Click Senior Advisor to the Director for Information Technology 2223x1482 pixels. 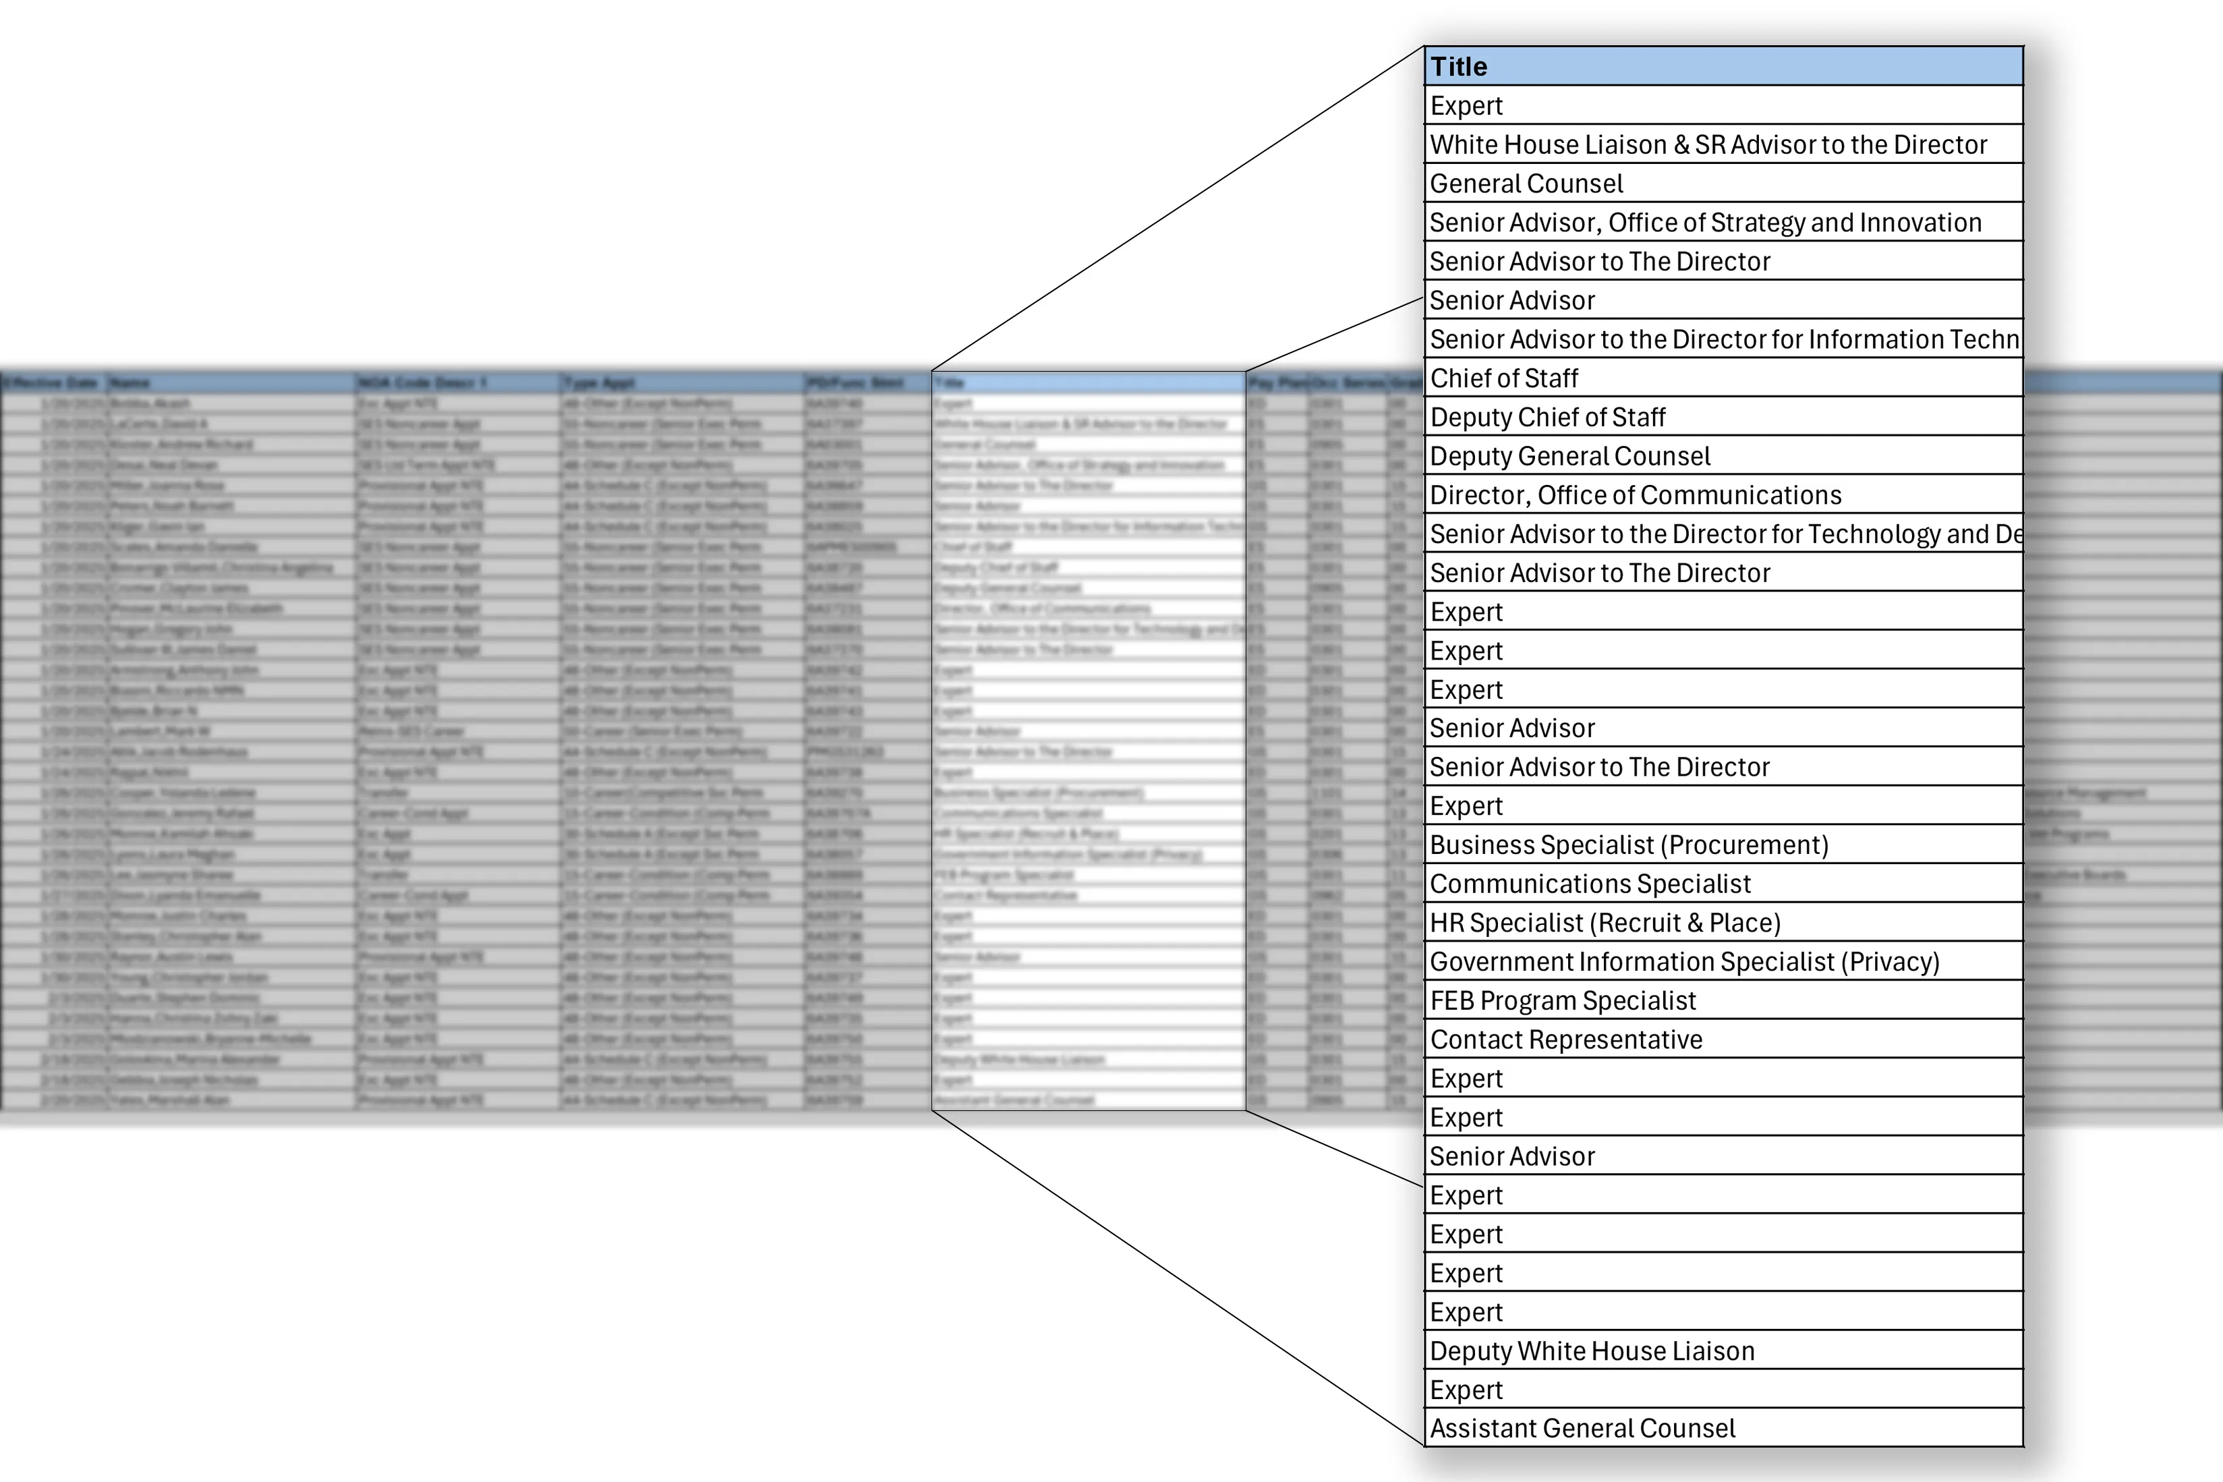[x=1723, y=339]
